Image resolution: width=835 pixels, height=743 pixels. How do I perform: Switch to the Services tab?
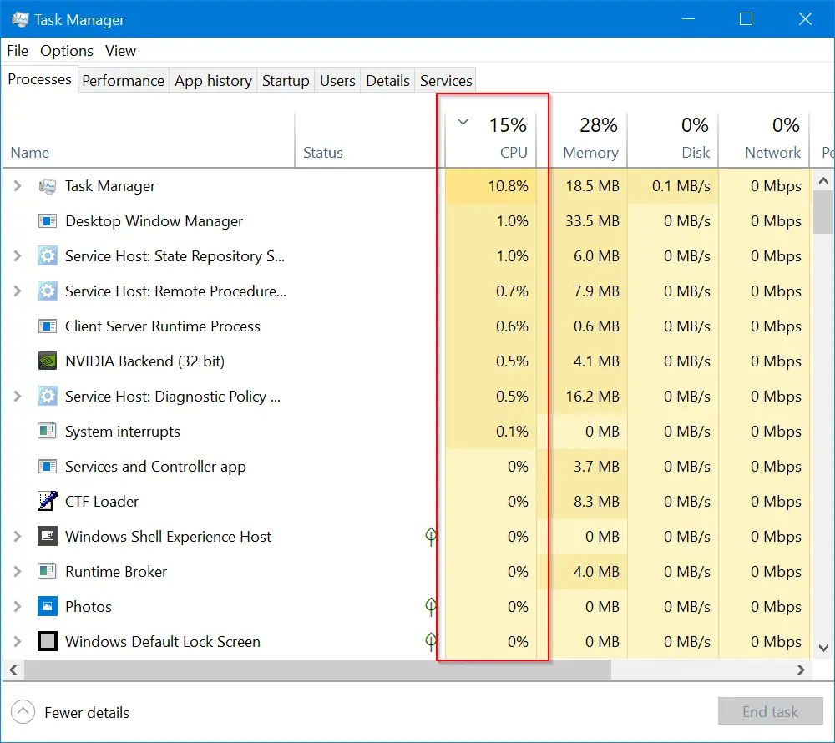(446, 81)
